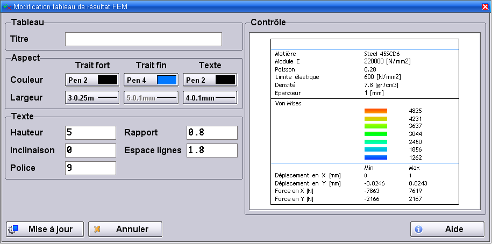Click the Police input field
Image resolution: width=492 pixels, height=244 pixels.
coord(90,168)
